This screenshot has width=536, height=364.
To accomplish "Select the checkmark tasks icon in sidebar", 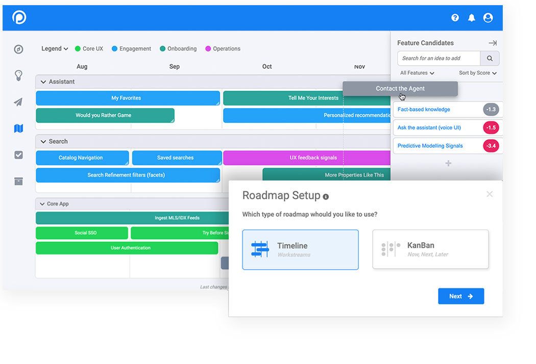I will 18,155.
